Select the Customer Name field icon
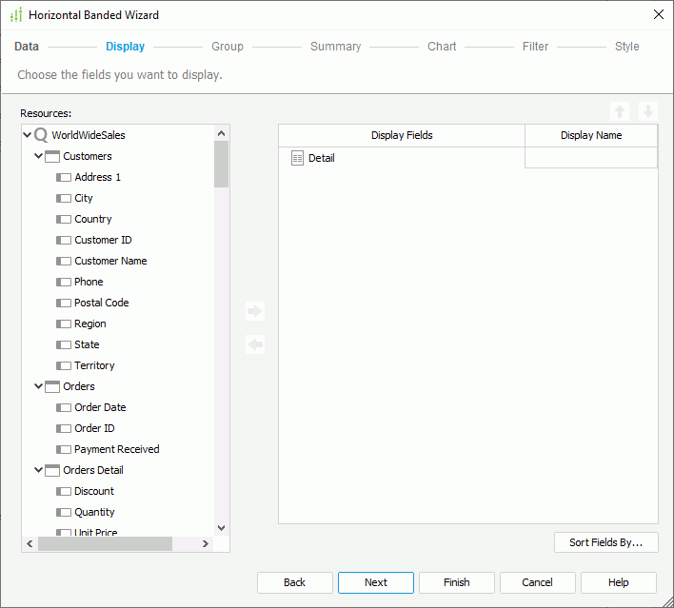674x608 pixels. click(x=64, y=261)
